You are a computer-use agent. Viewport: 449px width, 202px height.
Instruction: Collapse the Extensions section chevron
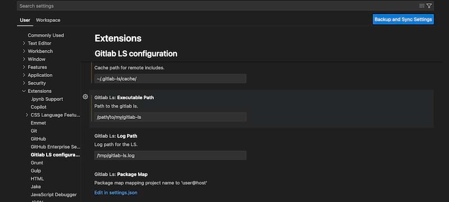click(24, 91)
